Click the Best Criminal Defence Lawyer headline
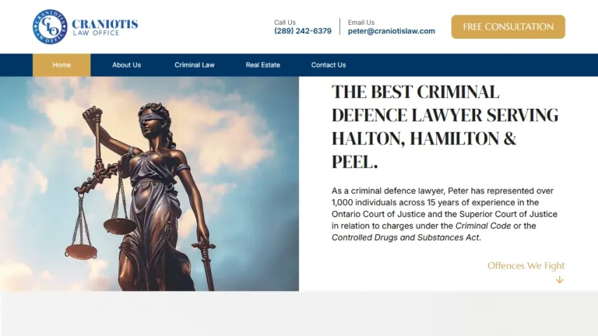This screenshot has height=336, width=598. [x=445, y=127]
